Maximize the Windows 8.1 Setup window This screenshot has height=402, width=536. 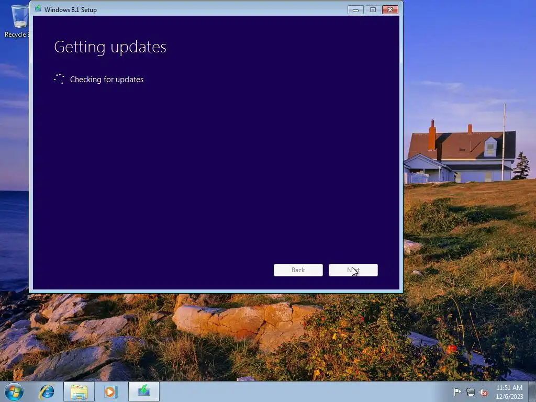click(373, 9)
